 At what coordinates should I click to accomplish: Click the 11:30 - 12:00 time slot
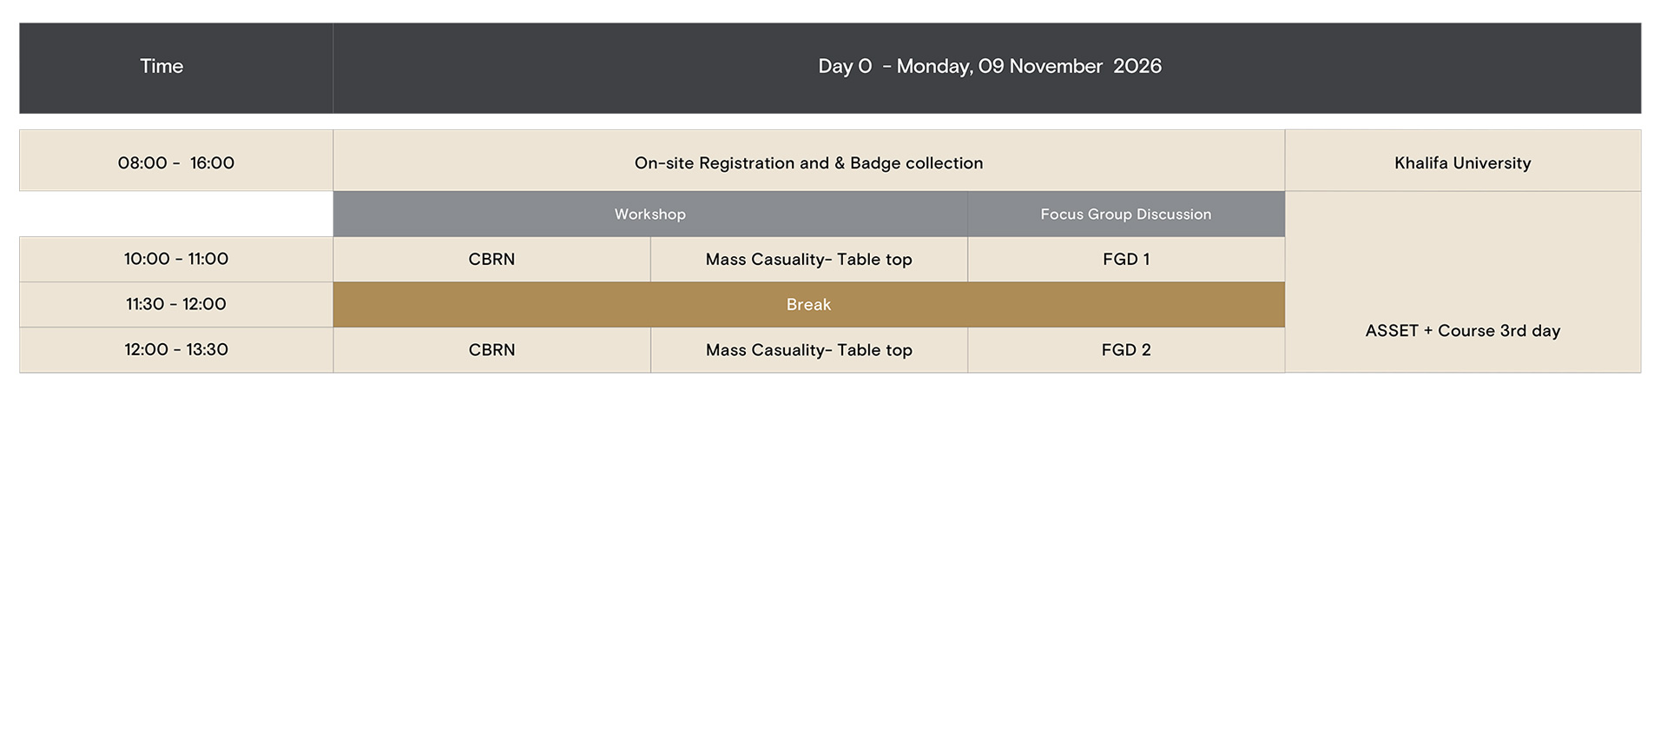point(176,305)
